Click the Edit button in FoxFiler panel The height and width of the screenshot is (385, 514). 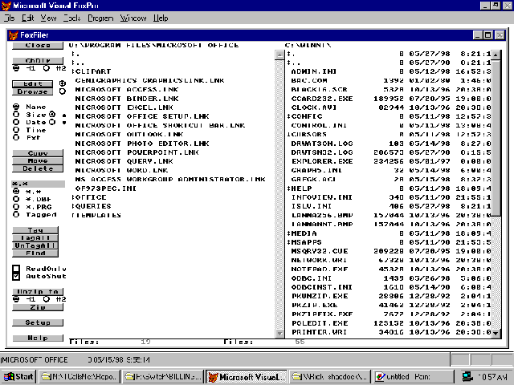[32, 84]
